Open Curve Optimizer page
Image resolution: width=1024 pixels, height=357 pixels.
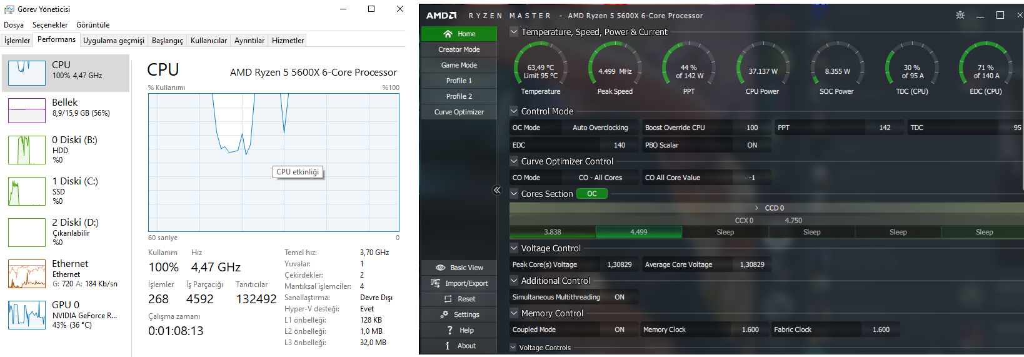tap(459, 112)
